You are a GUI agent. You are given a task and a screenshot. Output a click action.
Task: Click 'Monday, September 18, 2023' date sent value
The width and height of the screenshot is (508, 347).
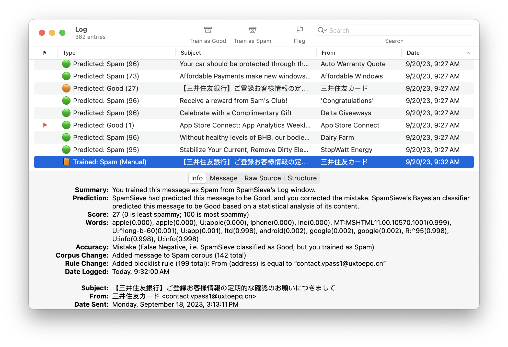(175, 304)
